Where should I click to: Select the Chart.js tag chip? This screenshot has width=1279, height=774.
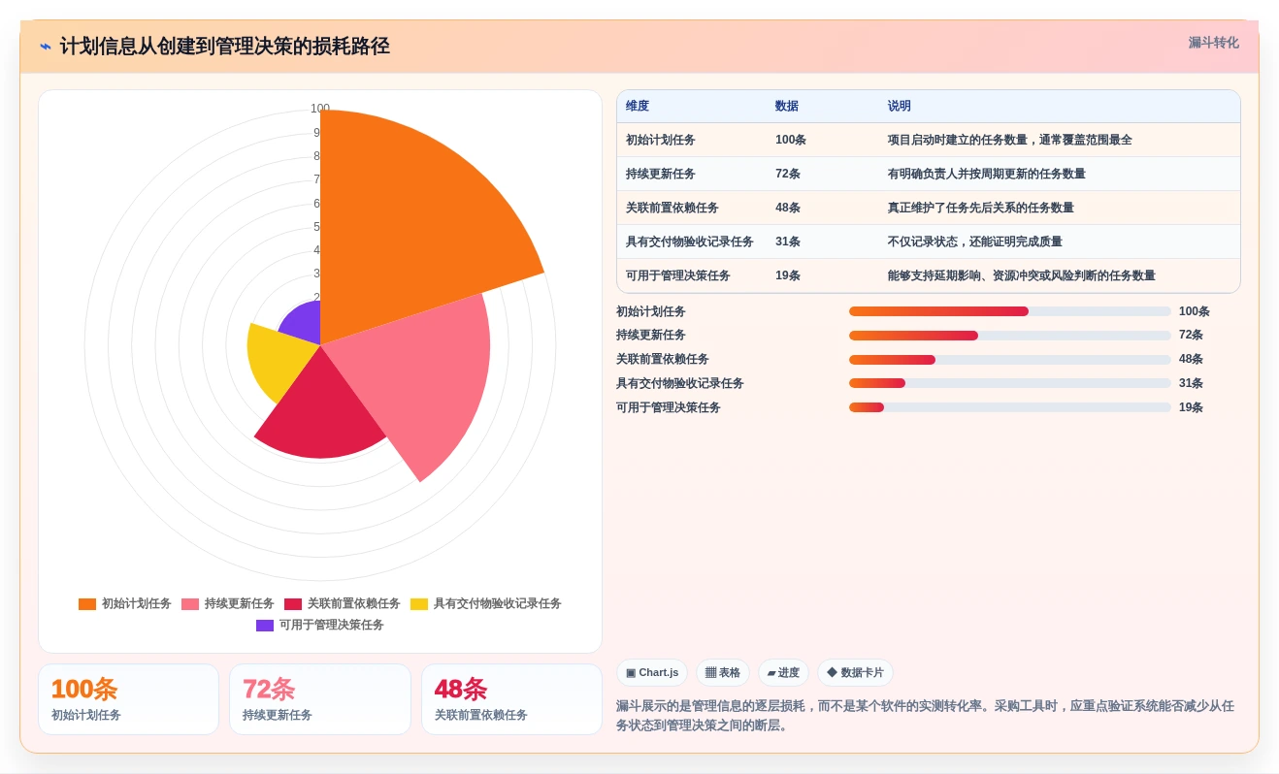point(652,673)
